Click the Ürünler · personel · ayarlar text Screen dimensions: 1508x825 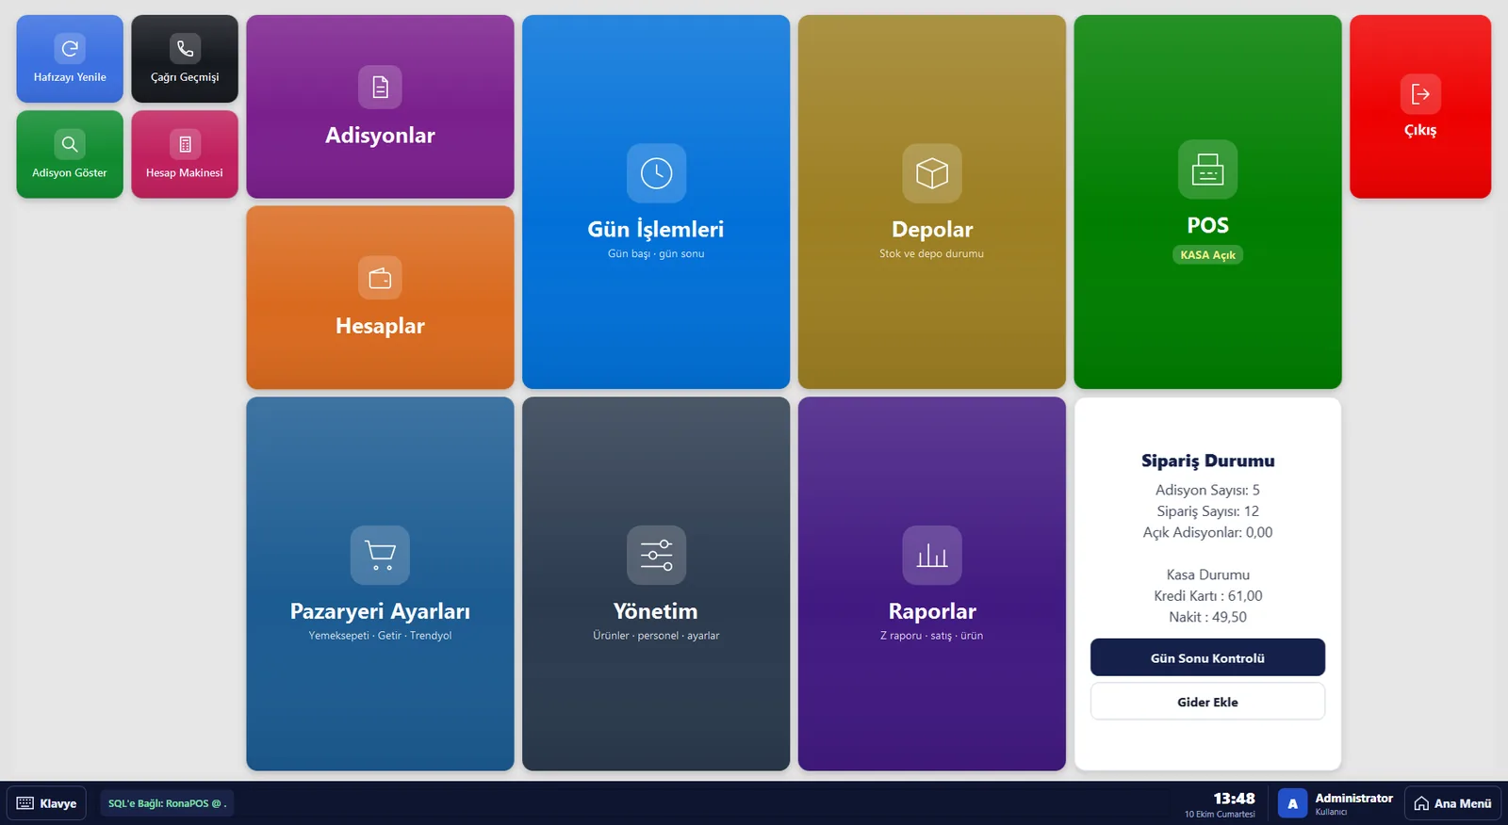point(656,636)
